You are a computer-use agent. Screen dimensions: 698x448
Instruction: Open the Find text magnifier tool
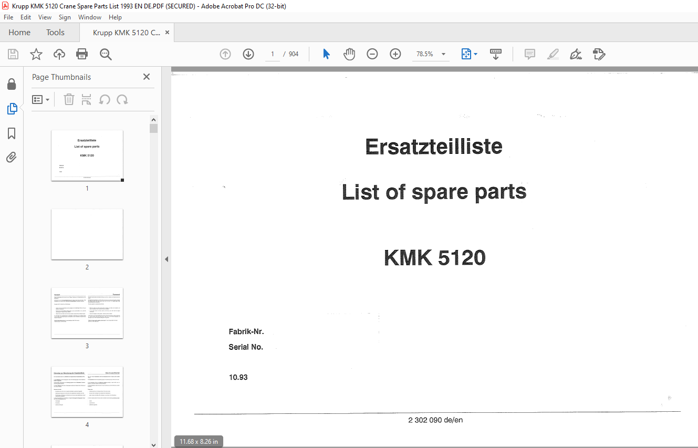tap(106, 54)
